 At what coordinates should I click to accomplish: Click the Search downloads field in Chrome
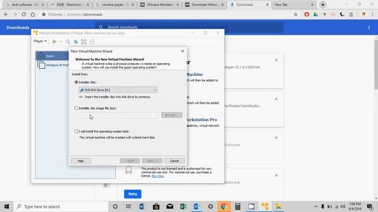[189, 27]
